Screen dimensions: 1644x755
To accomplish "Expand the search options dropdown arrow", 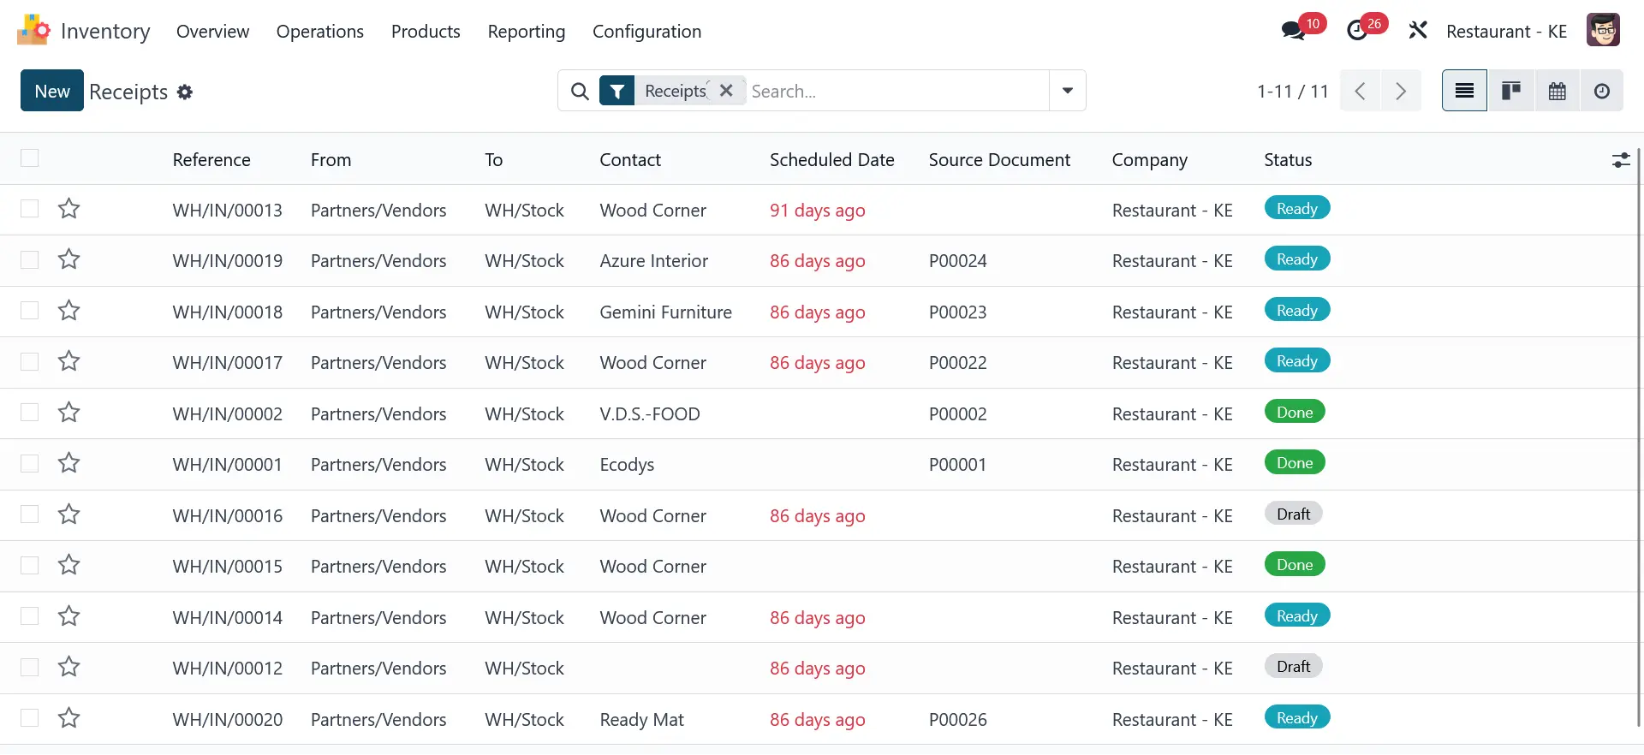I will click(1067, 91).
